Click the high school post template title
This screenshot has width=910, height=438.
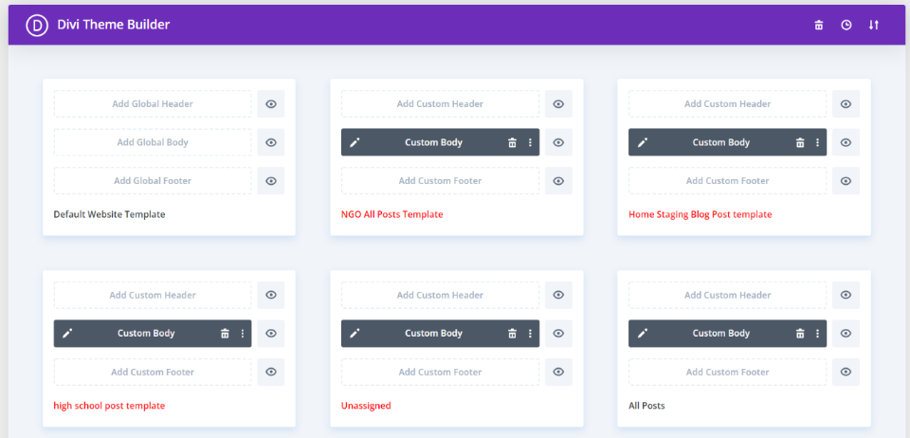[x=109, y=406]
